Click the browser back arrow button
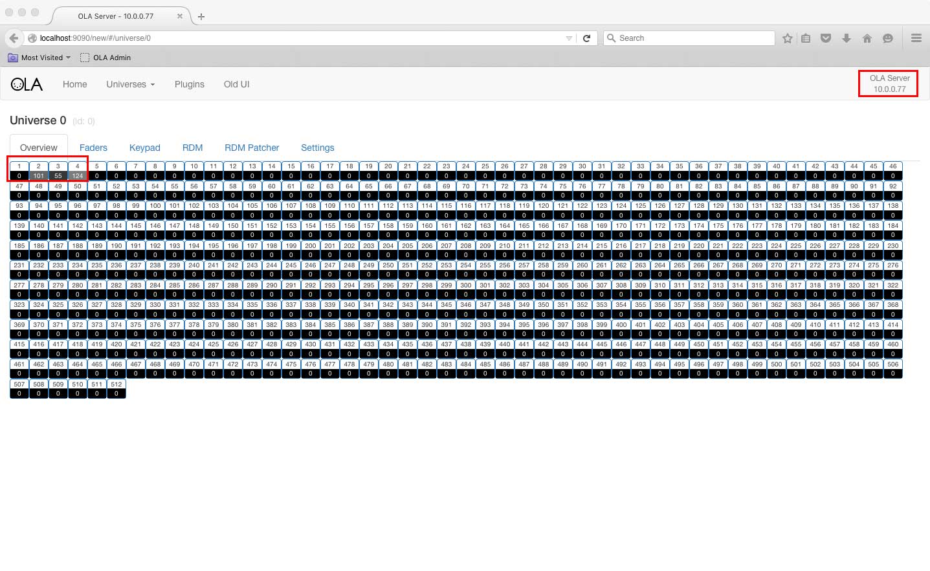This screenshot has width=930, height=571. pos(14,38)
